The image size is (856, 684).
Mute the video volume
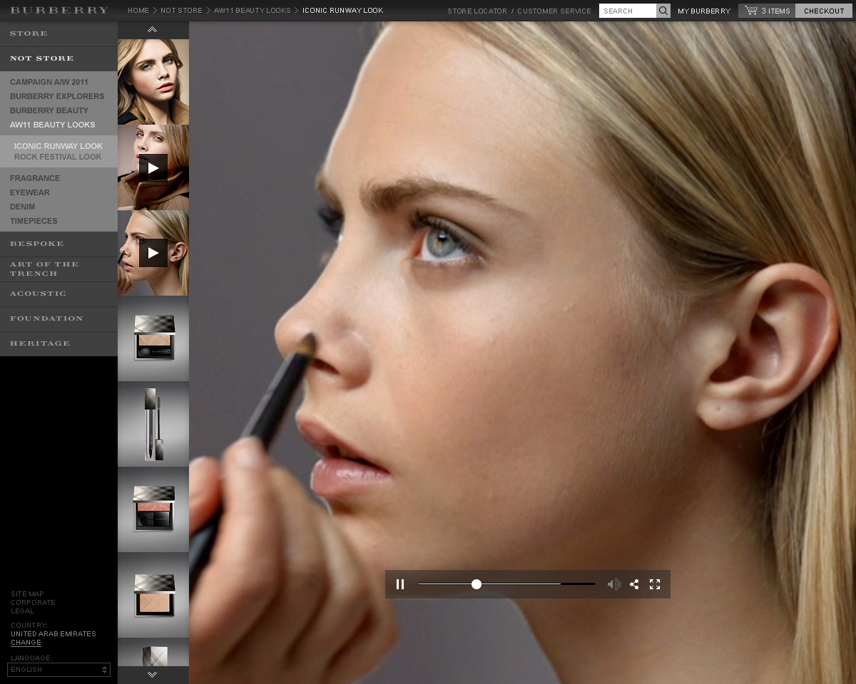pos(613,584)
